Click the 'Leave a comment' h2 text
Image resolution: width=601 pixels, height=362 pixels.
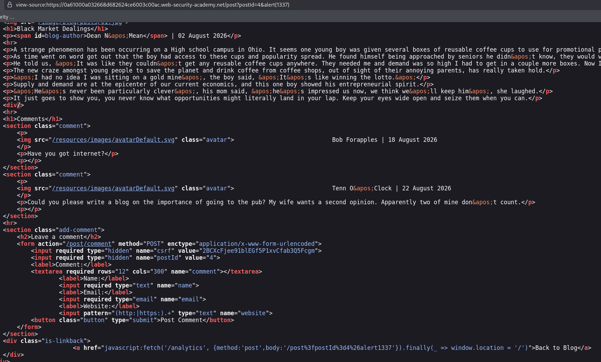pos(57,237)
